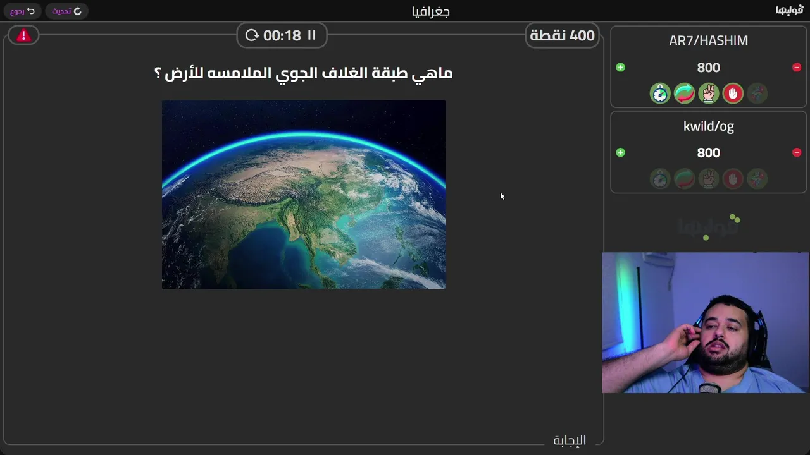Add points to AR7/HASHIM team
The height and width of the screenshot is (455, 810).
620,68
